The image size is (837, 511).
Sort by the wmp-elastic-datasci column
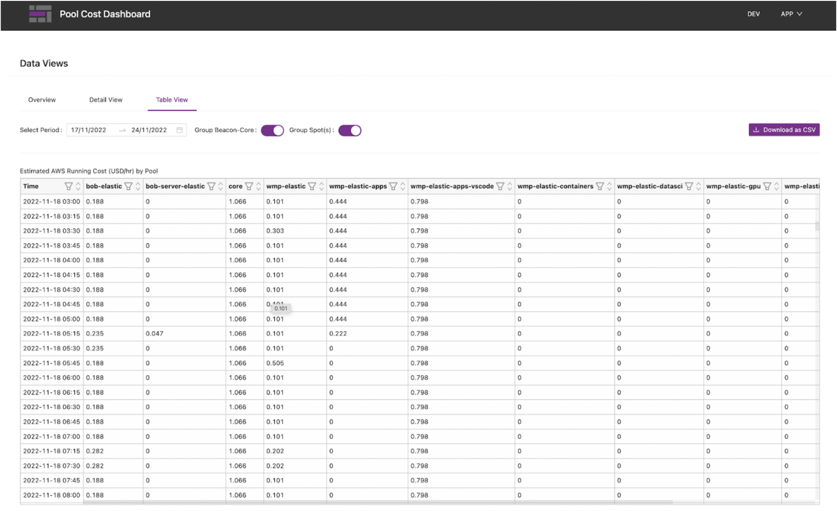coord(699,186)
